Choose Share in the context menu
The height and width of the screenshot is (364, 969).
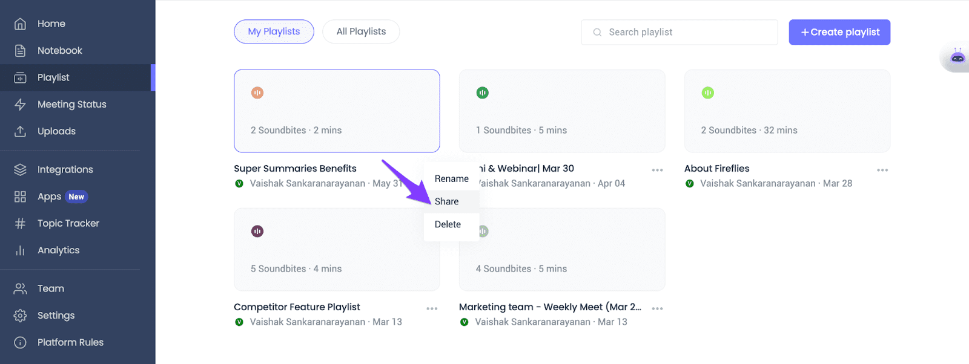tap(452, 201)
